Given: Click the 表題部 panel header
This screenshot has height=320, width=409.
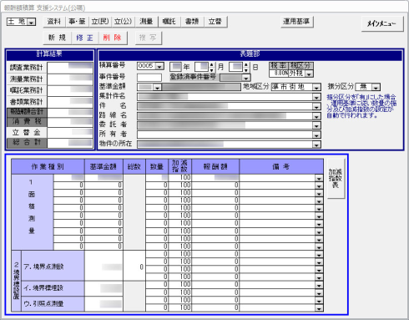Looking at the screenshot, I should (x=250, y=54).
